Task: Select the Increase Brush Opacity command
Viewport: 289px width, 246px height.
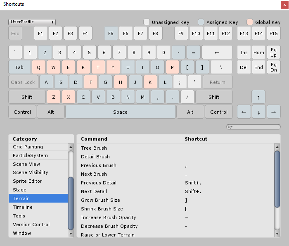Action: coord(175,217)
